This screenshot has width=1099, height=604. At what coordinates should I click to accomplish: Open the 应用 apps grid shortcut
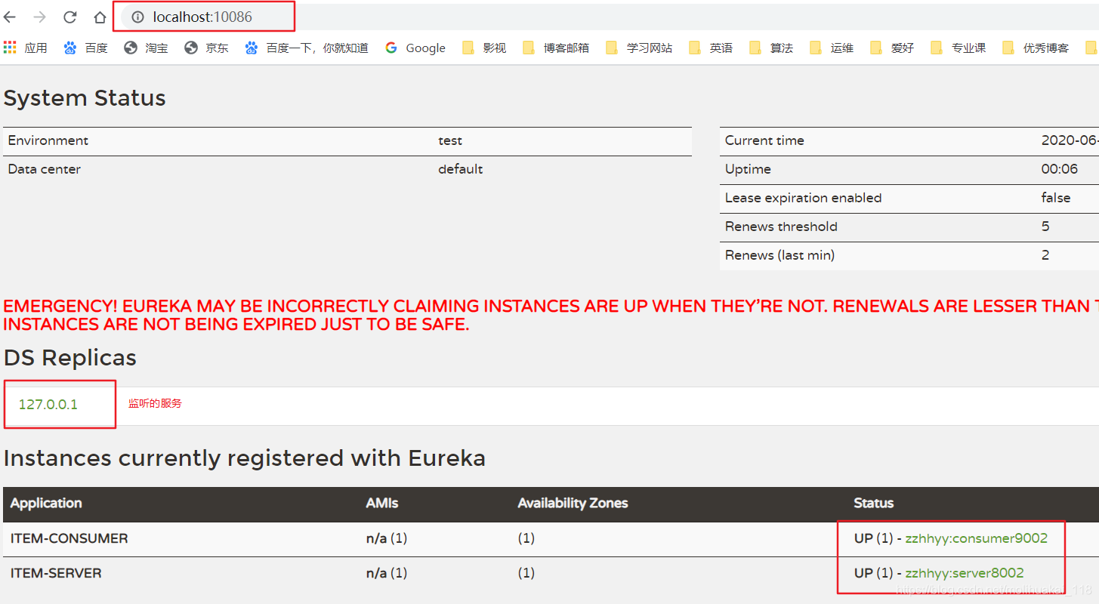(x=25, y=48)
